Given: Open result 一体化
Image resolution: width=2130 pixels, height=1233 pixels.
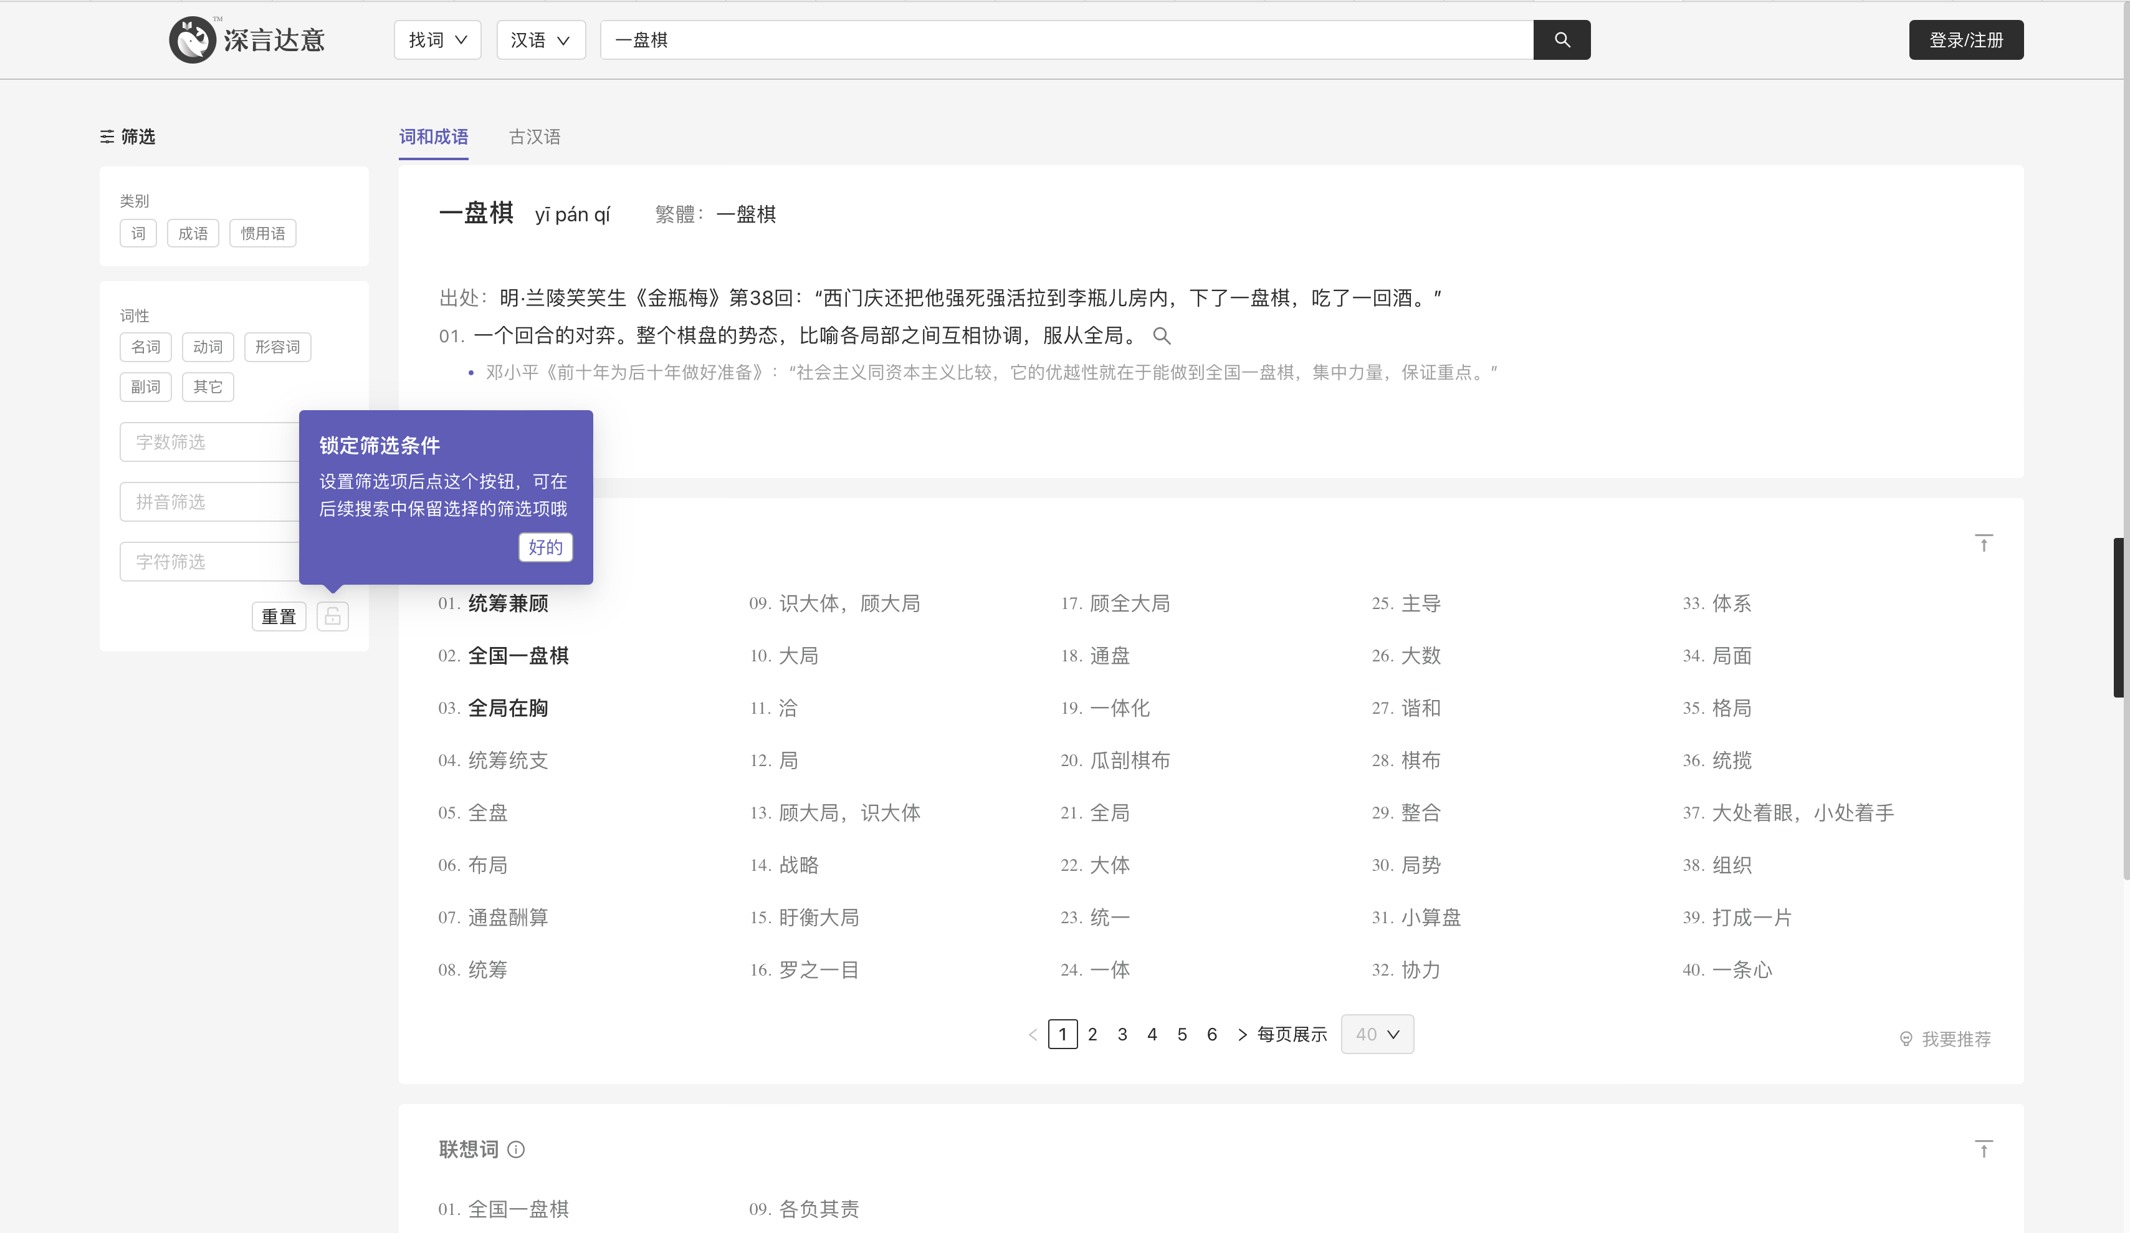Looking at the screenshot, I should tap(1120, 709).
